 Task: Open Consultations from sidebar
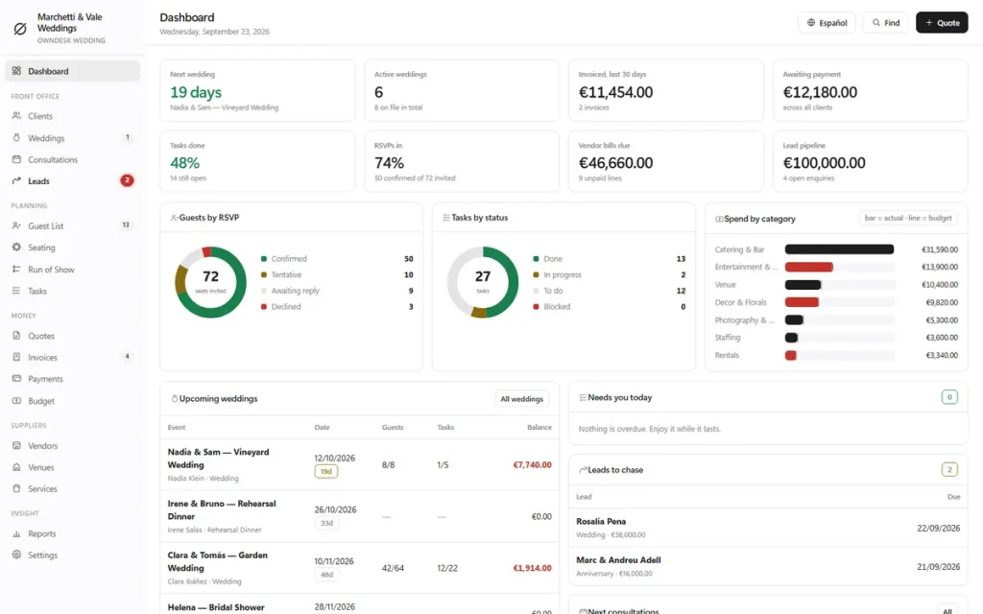coord(72,159)
